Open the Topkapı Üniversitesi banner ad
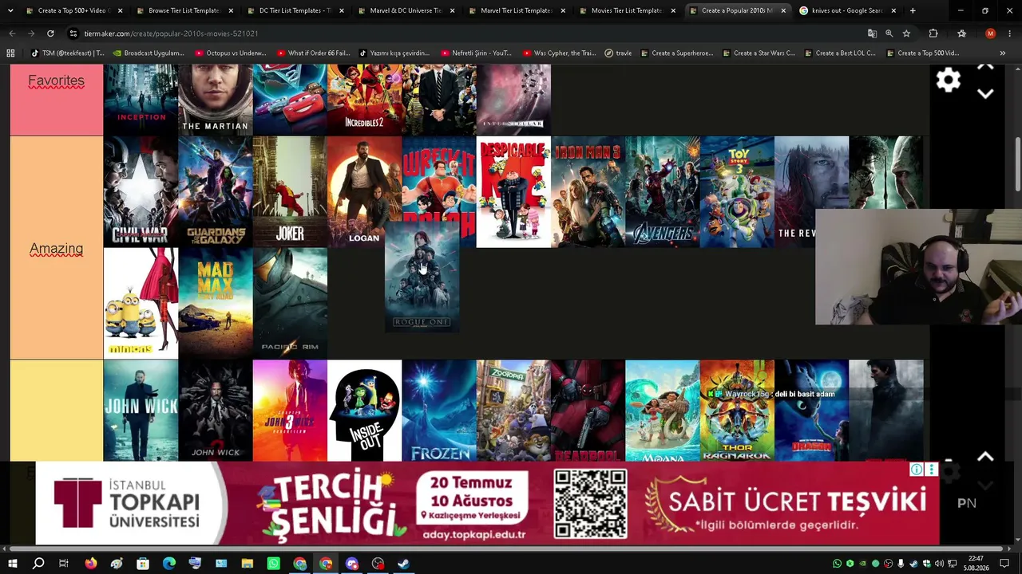The image size is (1022, 574). click(487, 503)
